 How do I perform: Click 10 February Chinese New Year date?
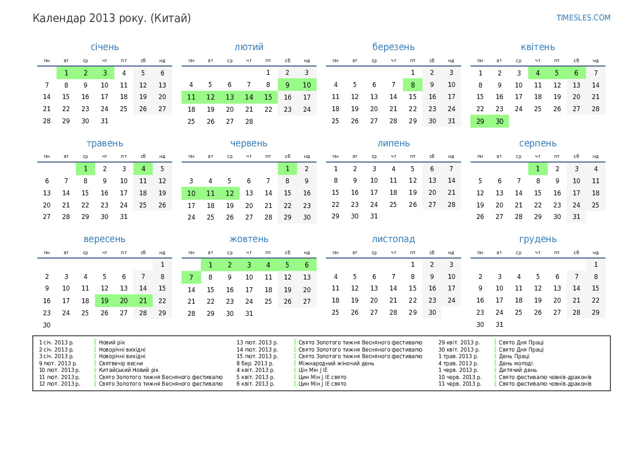(x=306, y=85)
